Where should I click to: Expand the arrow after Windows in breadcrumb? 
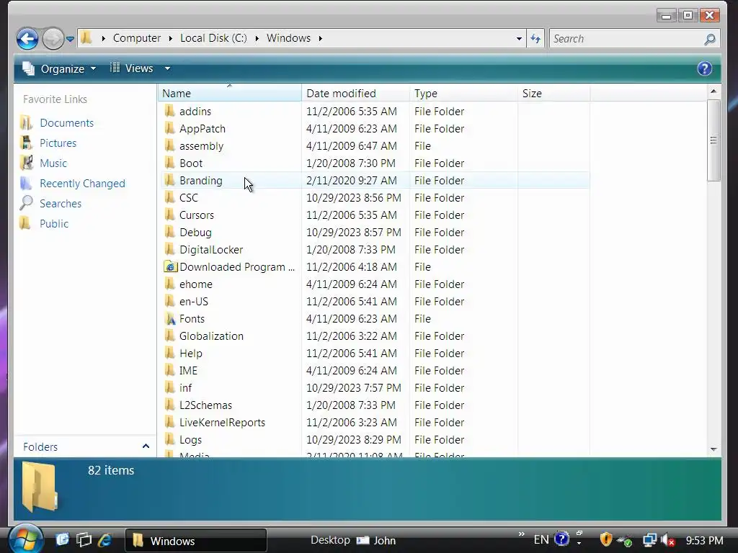tap(320, 39)
